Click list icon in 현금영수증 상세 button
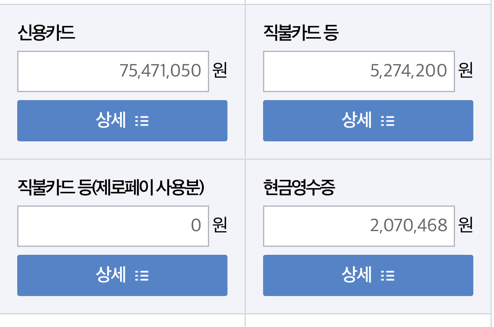Image resolution: width=494 pixels, height=327 pixels. (x=388, y=276)
